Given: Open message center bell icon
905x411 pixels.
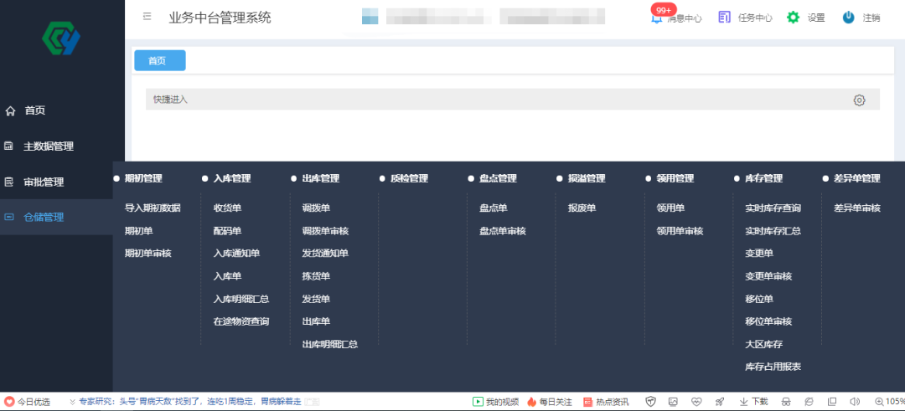Looking at the screenshot, I should [656, 18].
